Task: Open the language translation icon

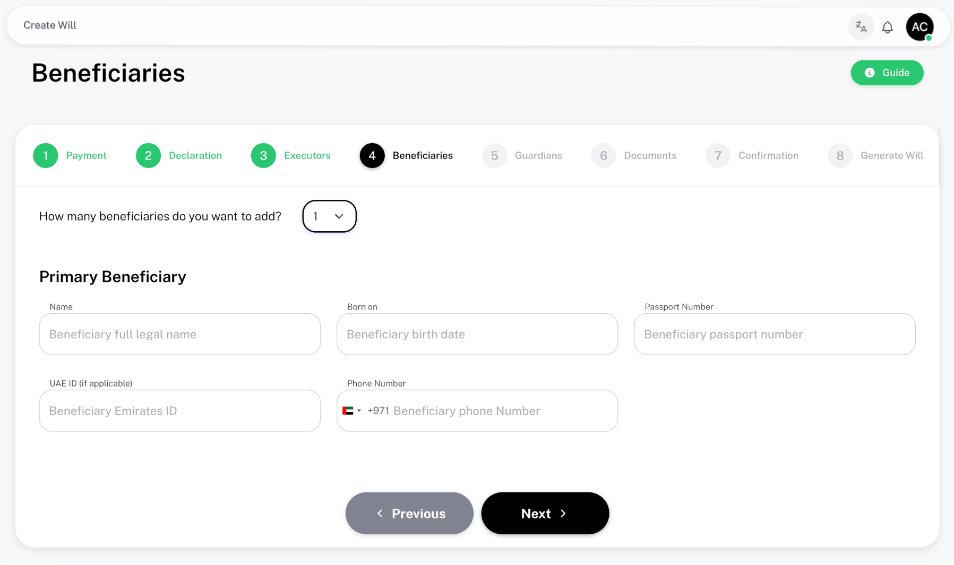Action: pos(861,27)
